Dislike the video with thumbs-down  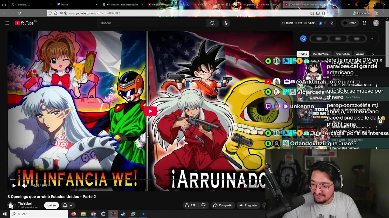(203, 205)
